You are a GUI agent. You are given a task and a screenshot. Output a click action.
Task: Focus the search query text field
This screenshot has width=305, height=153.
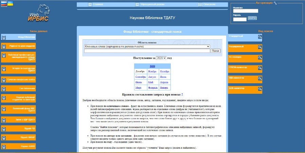pos(147,51)
